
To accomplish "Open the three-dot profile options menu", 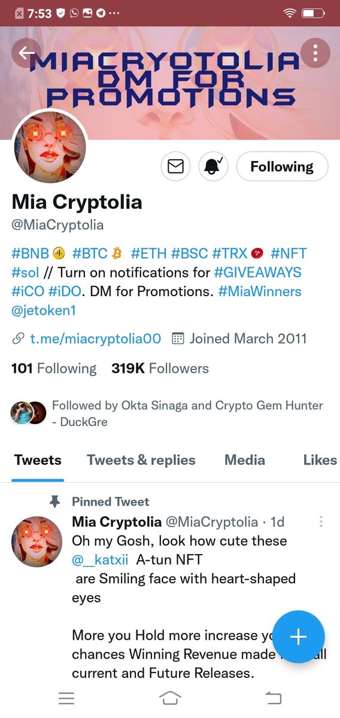I will (315, 53).
